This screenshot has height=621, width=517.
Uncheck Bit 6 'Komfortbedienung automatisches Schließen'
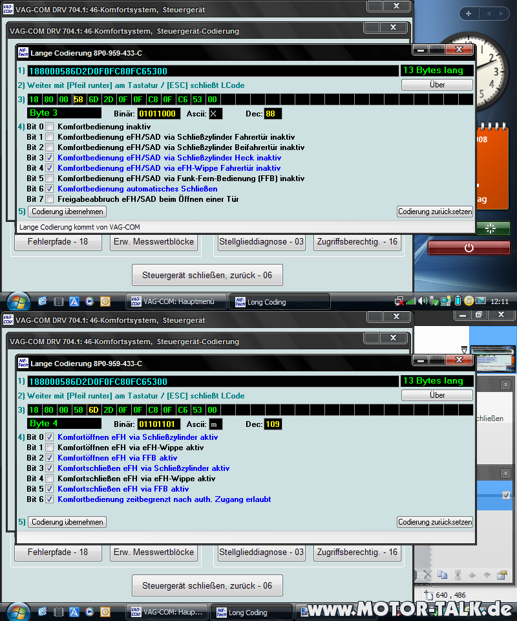50,188
